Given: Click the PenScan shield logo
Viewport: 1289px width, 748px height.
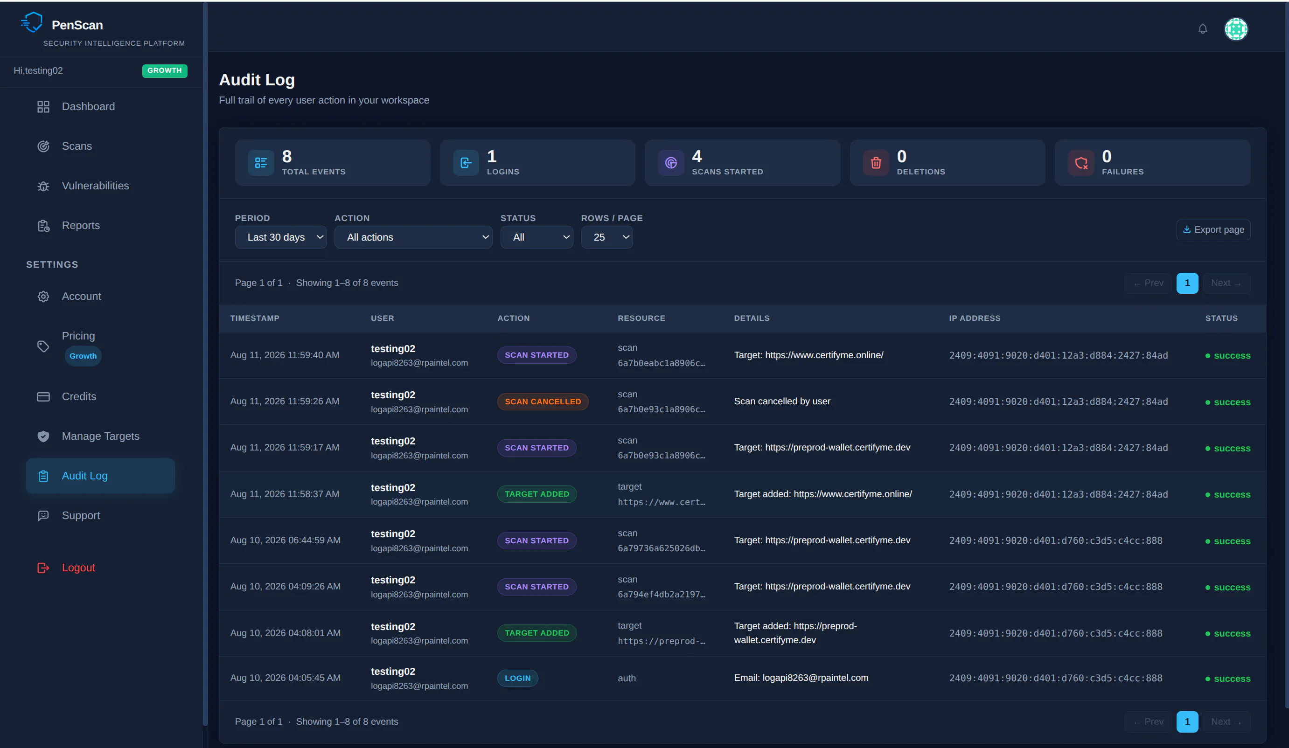Looking at the screenshot, I should (32, 22).
